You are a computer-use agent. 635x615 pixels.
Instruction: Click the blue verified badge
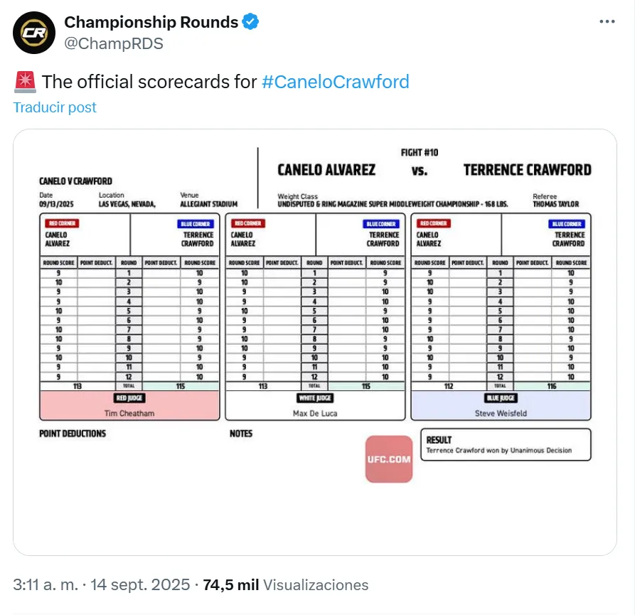(x=251, y=22)
